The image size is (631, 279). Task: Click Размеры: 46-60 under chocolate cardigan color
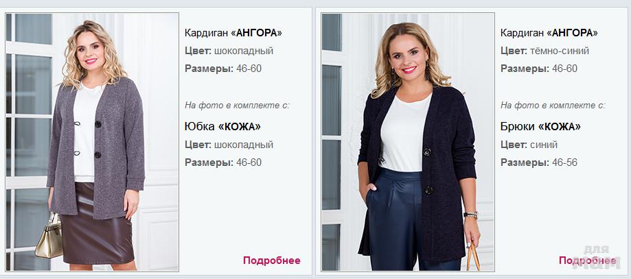pos(223,69)
